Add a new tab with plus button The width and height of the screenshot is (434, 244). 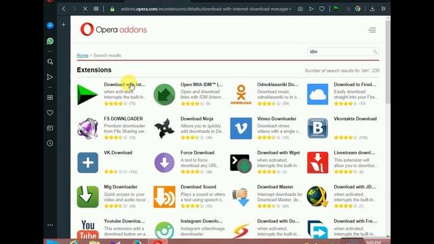[63, 25]
